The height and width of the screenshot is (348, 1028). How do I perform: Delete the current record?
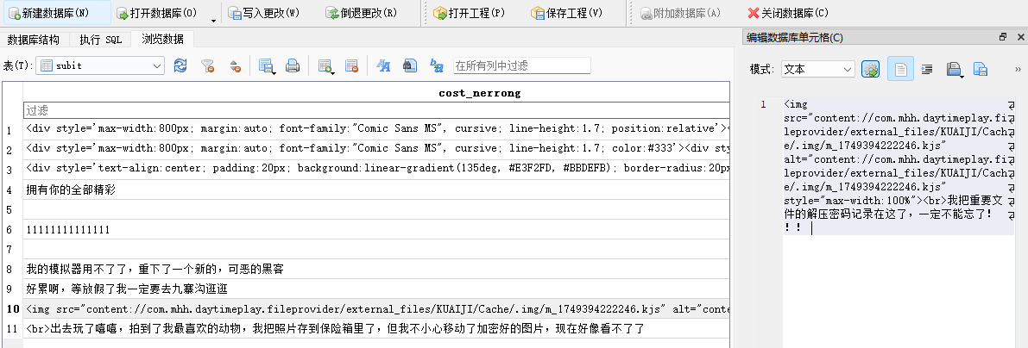click(x=351, y=65)
